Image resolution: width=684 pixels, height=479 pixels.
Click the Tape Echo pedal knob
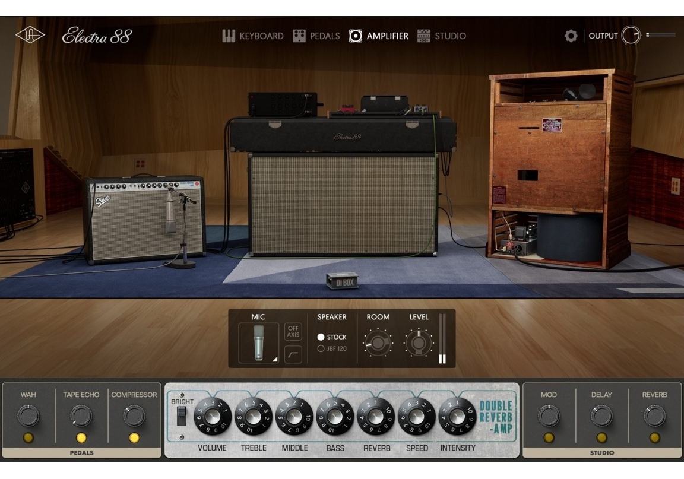81,415
